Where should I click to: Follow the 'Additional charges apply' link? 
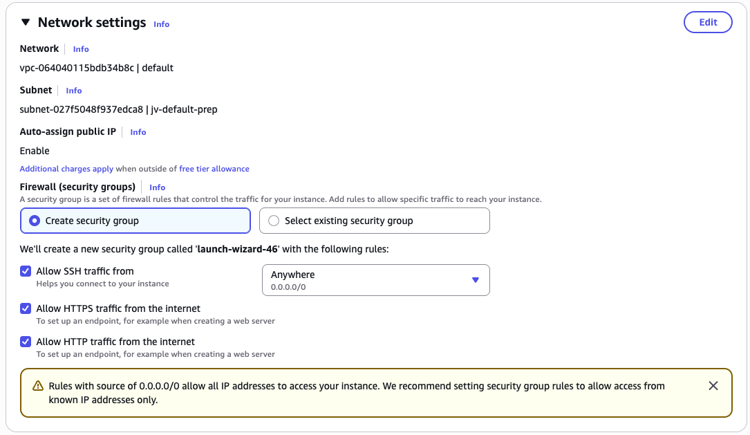point(66,169)
